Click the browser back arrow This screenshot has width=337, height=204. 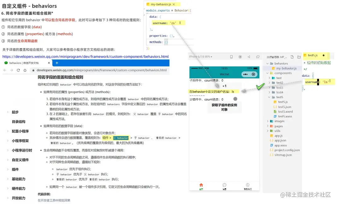tap(5, 70)
